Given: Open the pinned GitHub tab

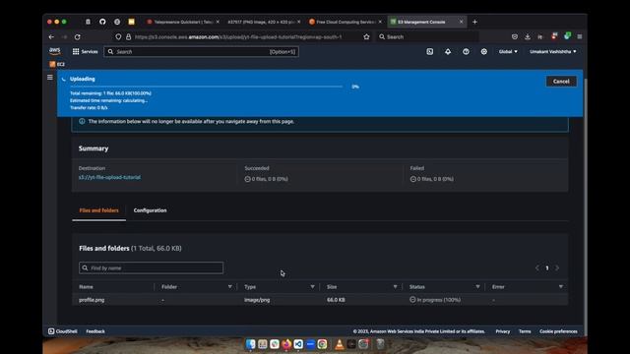Looking at the screenshot, I should click(102, 22).
